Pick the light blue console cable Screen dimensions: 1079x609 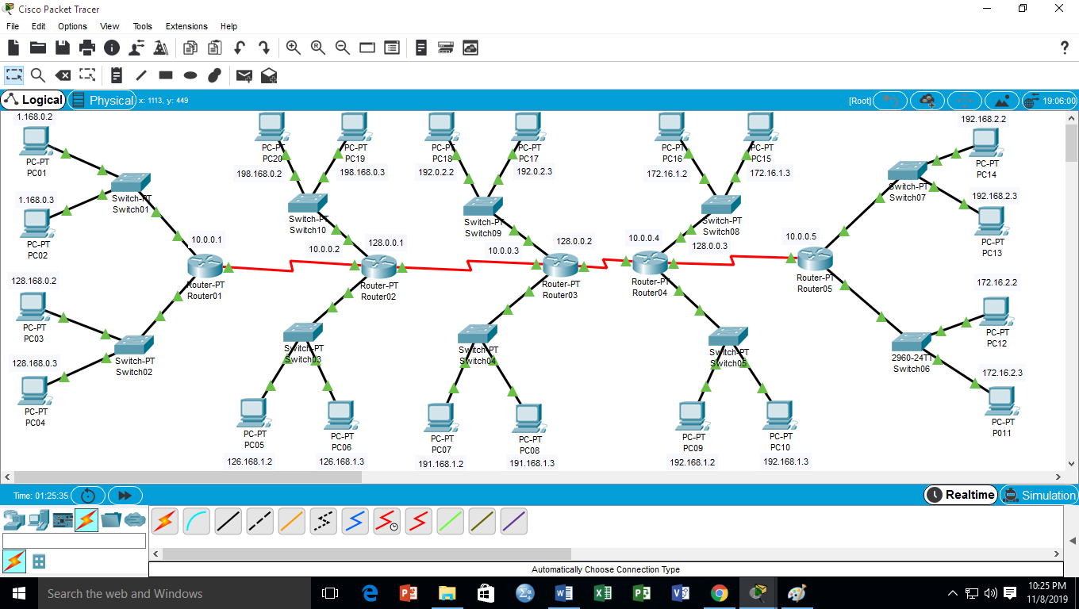coord(197,521)
